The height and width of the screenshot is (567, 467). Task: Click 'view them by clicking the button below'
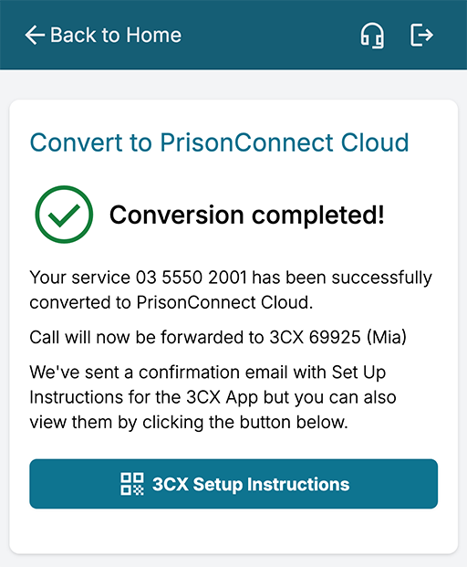tap(189, 423)
